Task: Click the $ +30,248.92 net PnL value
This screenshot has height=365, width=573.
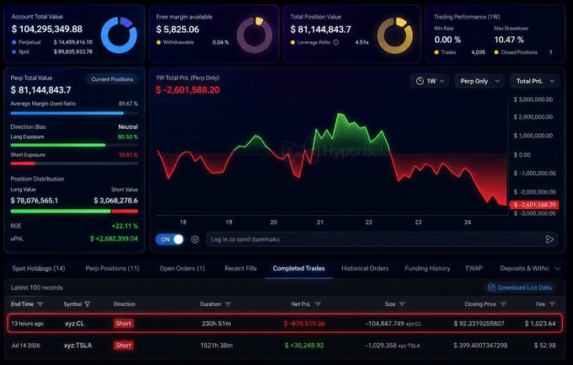Action: (304, 346)
